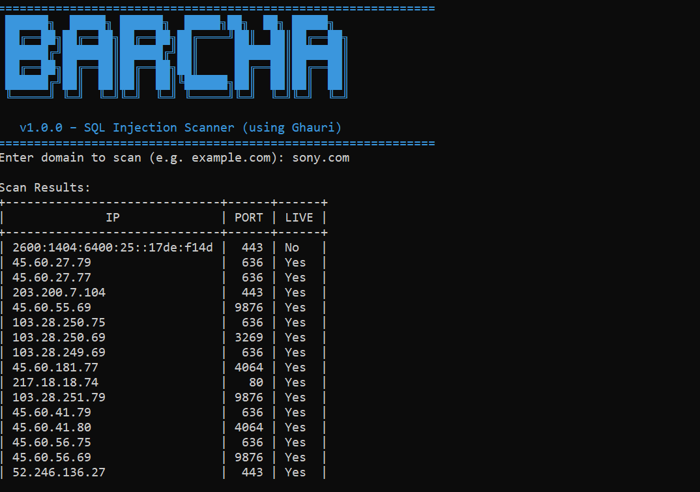This screenshot has width=700, height=492.
Task: Select IP address 217.18.18.74
Action: pyautogui.click(x=55, y=383)
